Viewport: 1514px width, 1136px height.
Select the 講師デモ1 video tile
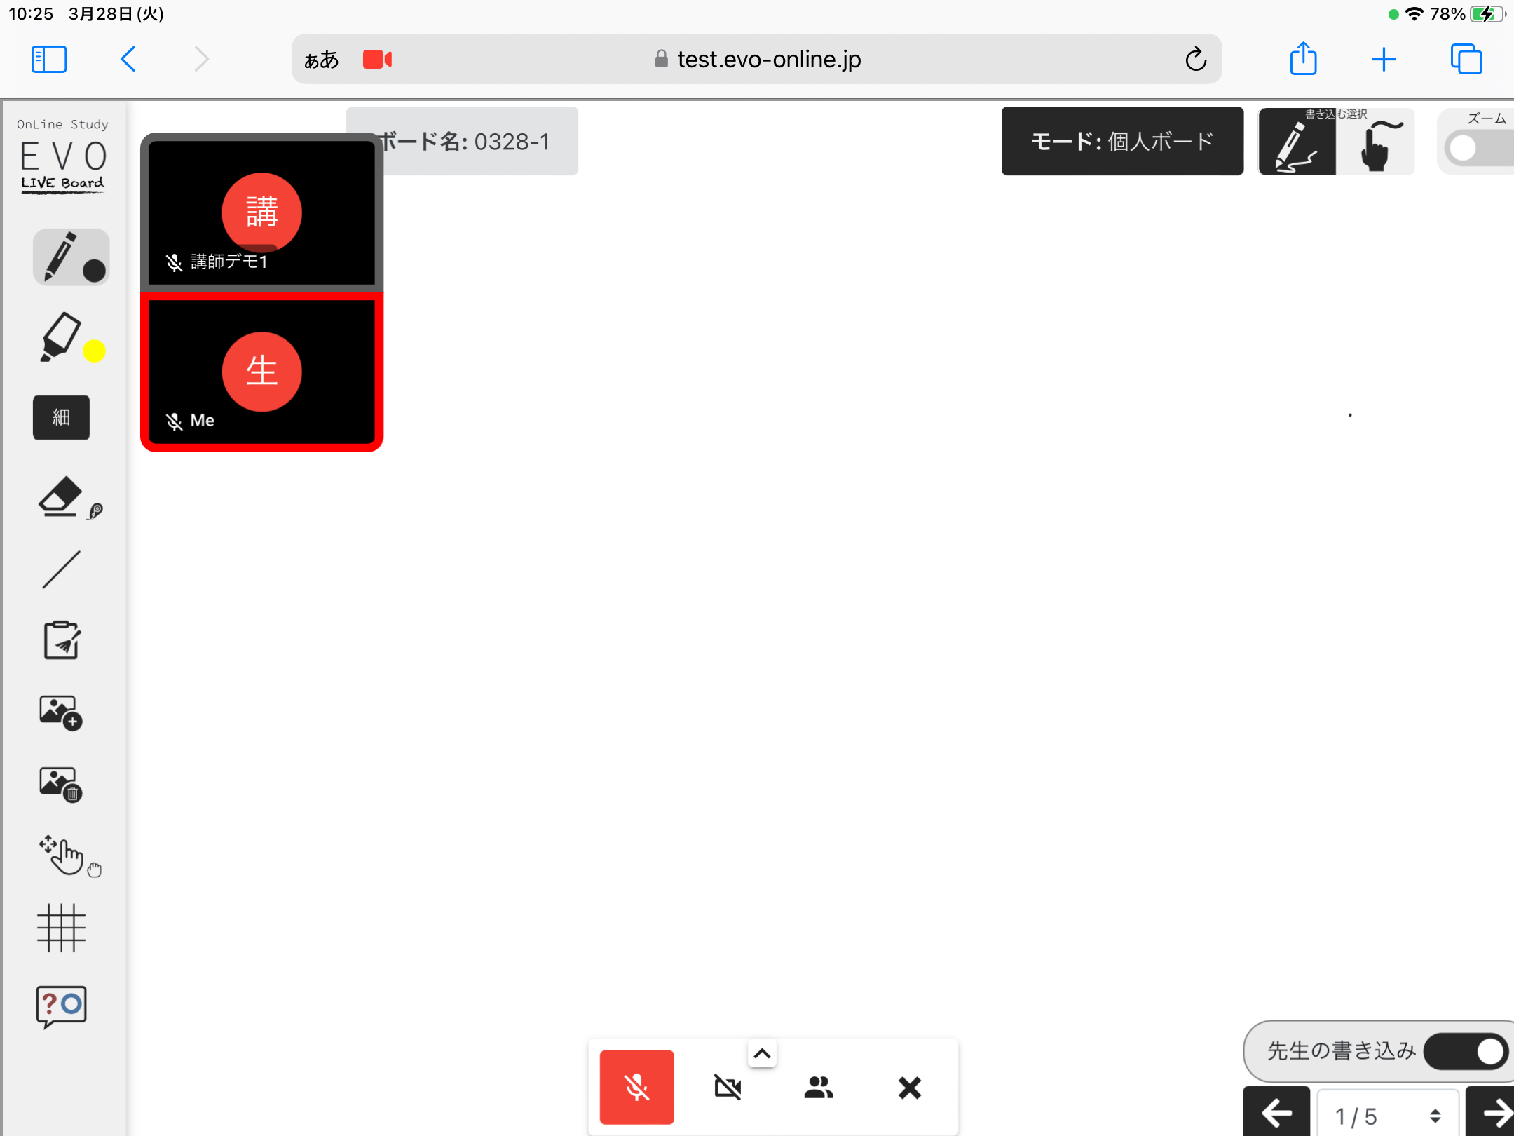[x=261, y=213]
